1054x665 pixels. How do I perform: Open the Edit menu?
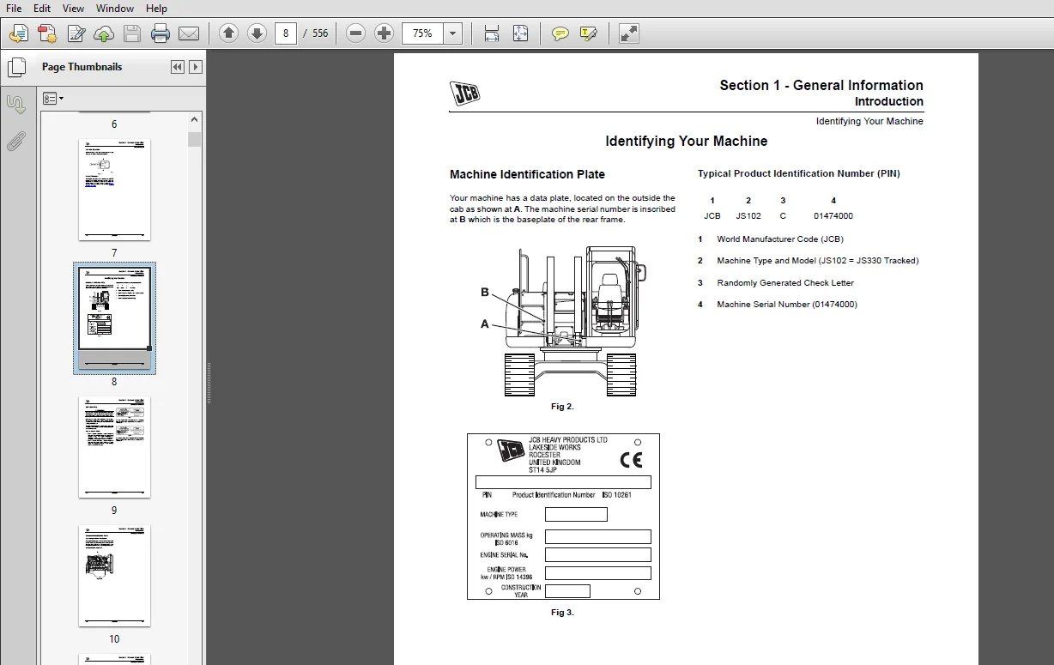point(41,8)
